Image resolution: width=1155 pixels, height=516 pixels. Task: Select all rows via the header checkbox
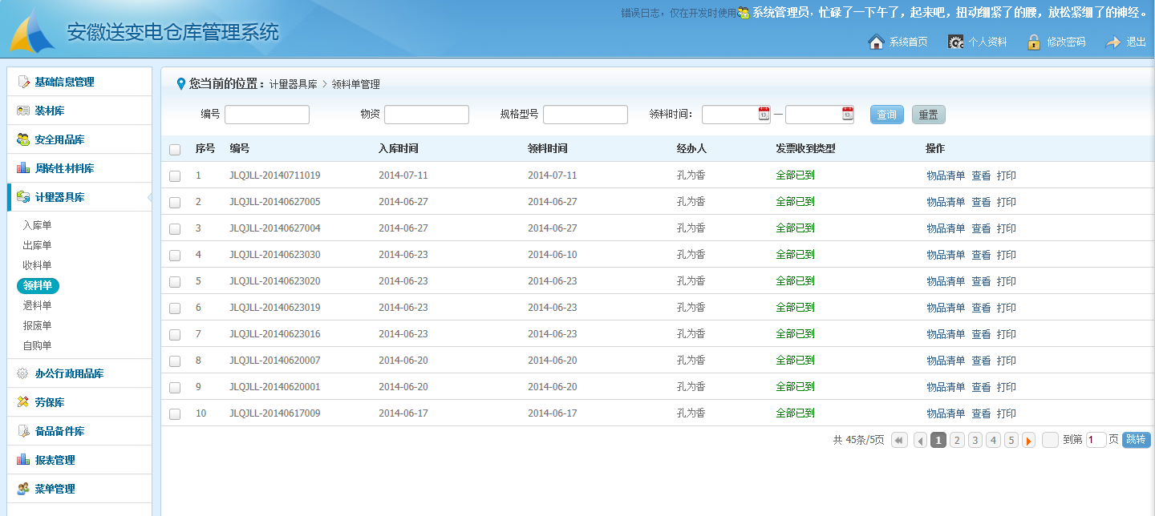(174, 149)
